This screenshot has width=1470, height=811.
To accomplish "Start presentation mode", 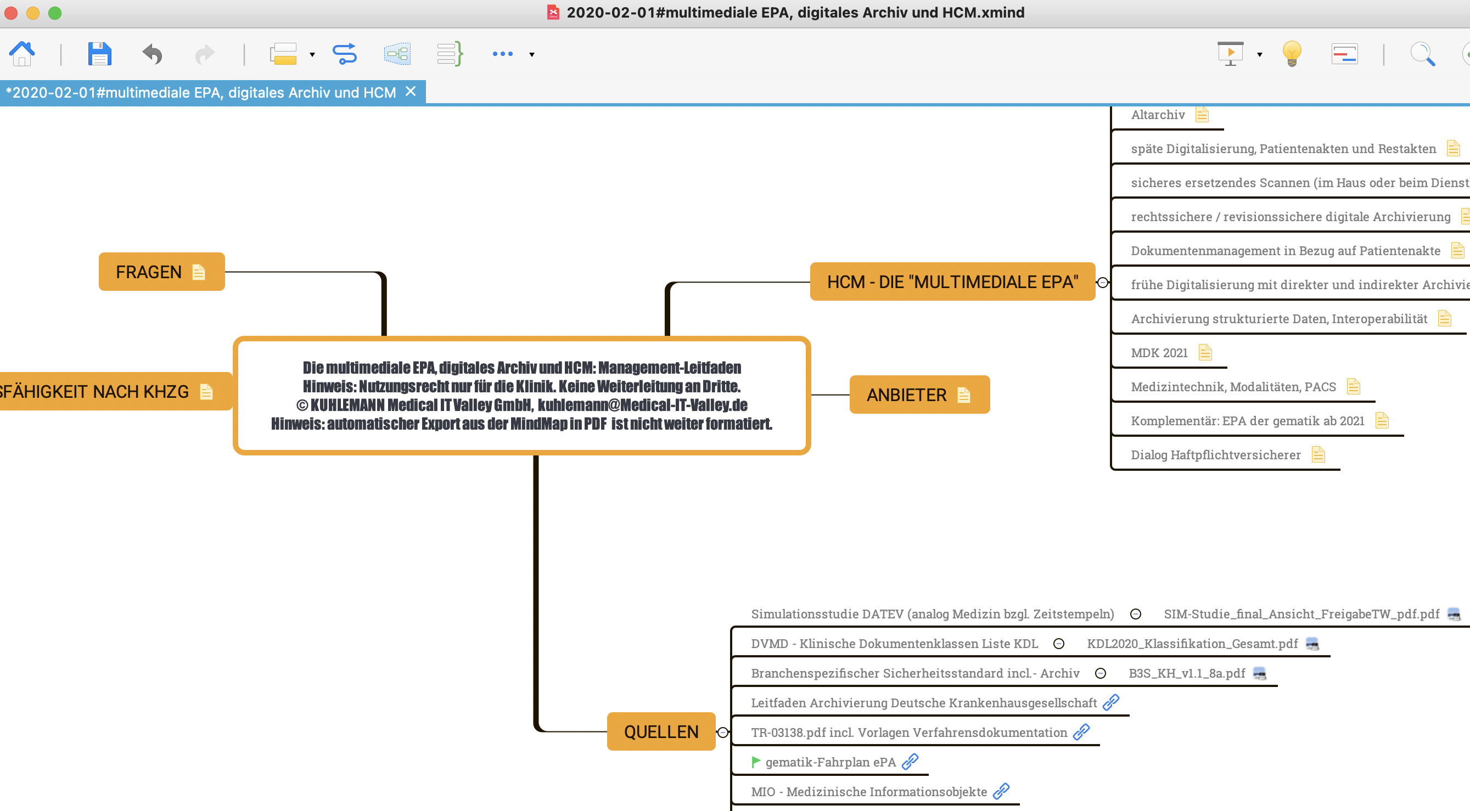I will tap(1230, 54).
